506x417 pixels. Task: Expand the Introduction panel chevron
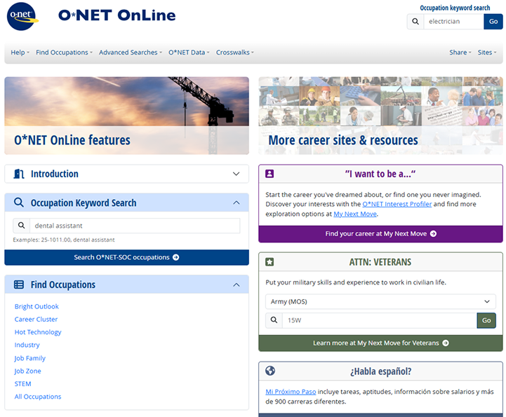click(x=237, y=174)
